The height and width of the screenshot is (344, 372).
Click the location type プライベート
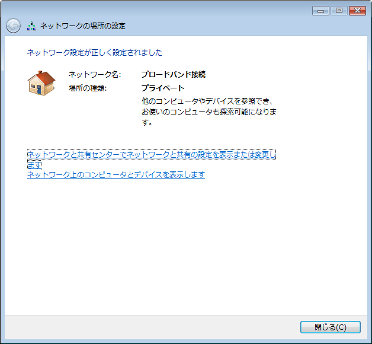pyautogui.click(x=163, y=88)
